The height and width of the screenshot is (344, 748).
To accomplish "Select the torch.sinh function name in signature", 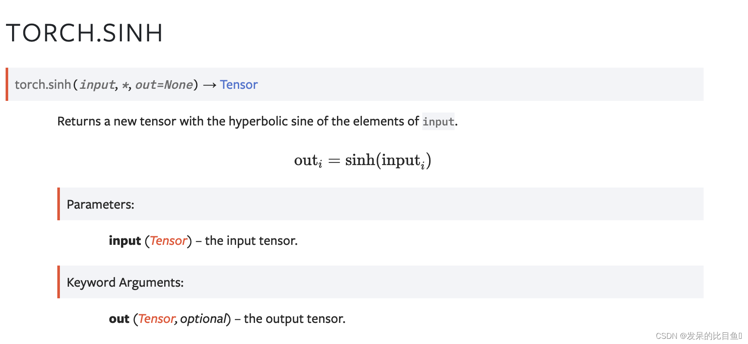I will pos(43,84).
